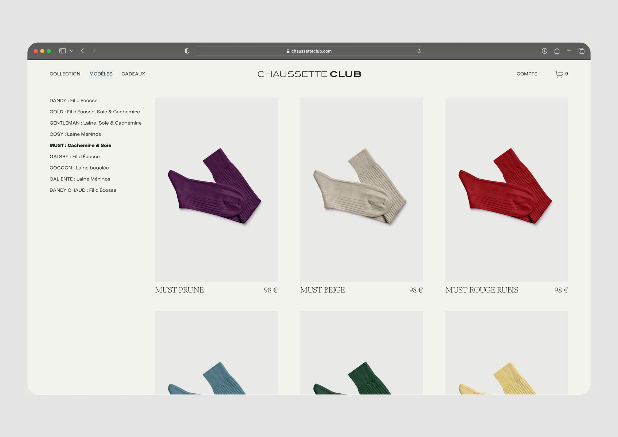Click the chaussetteclub.com address bar

pos(309,51)
